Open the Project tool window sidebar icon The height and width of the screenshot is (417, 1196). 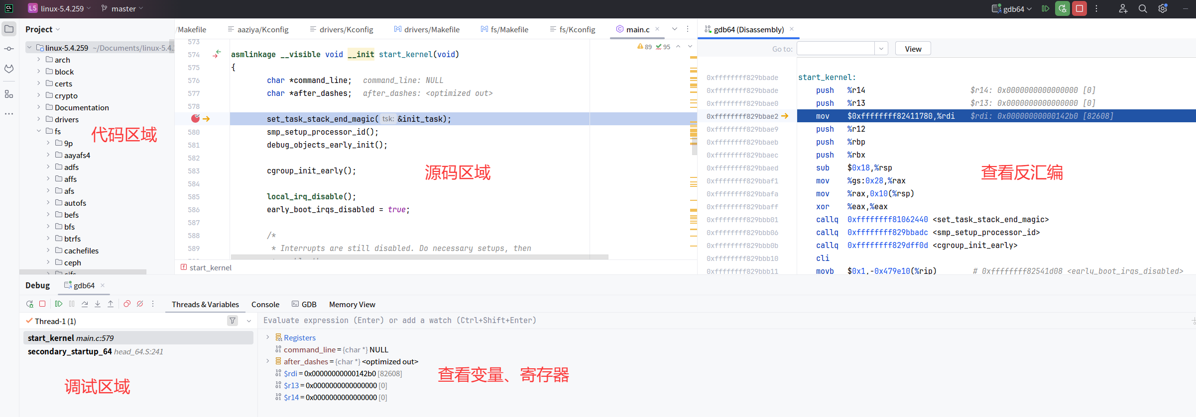coord(9,29)
